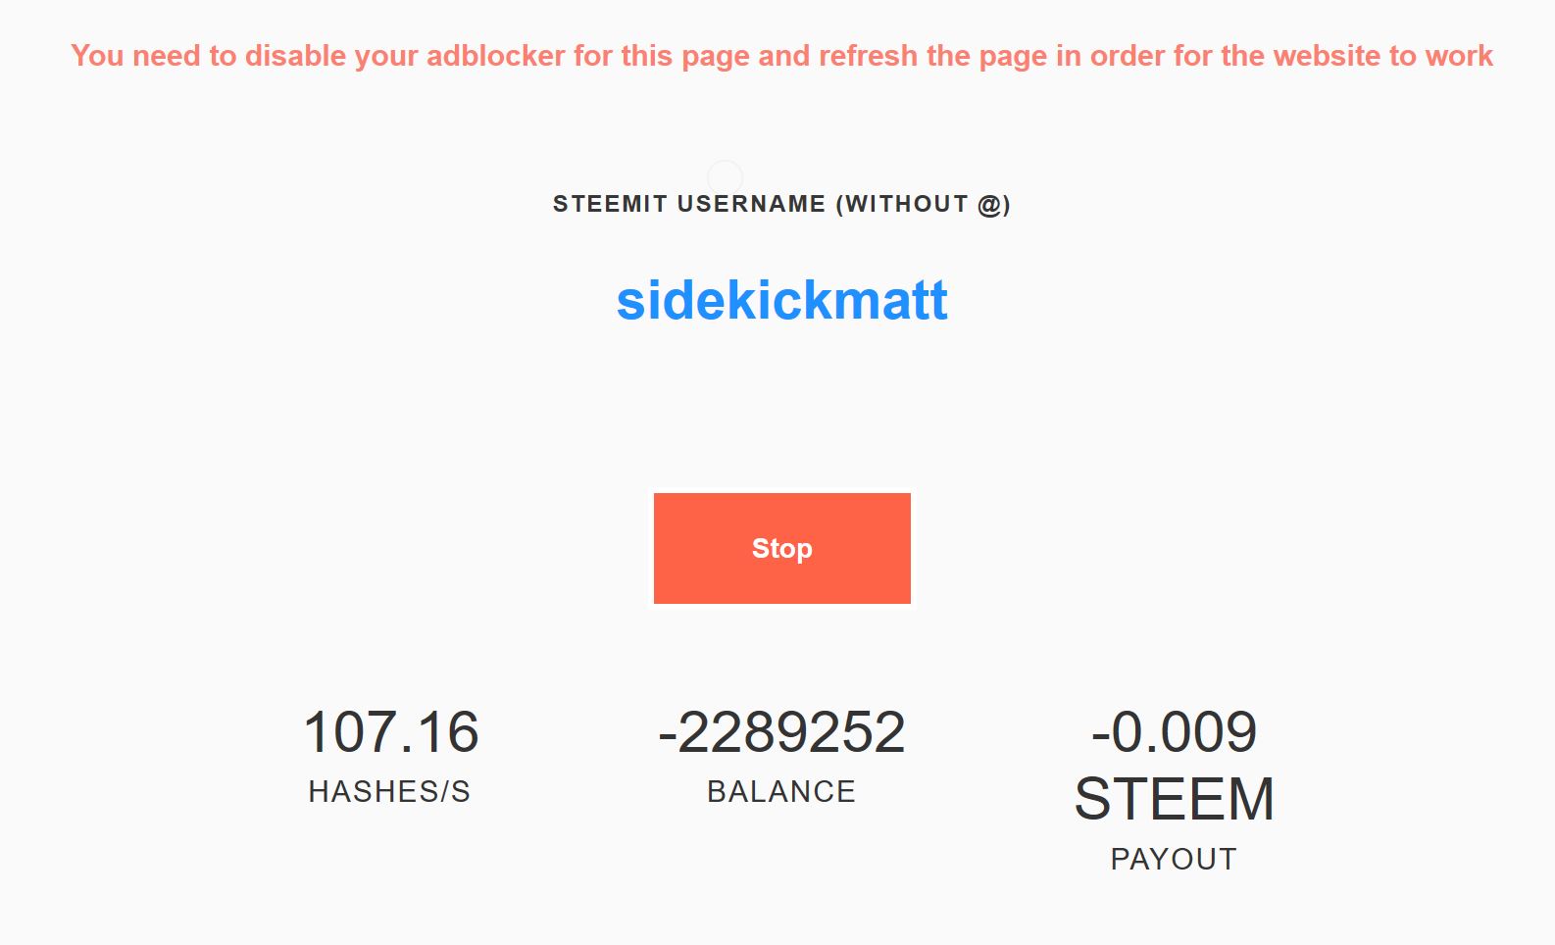
Task: Click the word "STEEMIT" in the username label
Action: click(611, 204)
